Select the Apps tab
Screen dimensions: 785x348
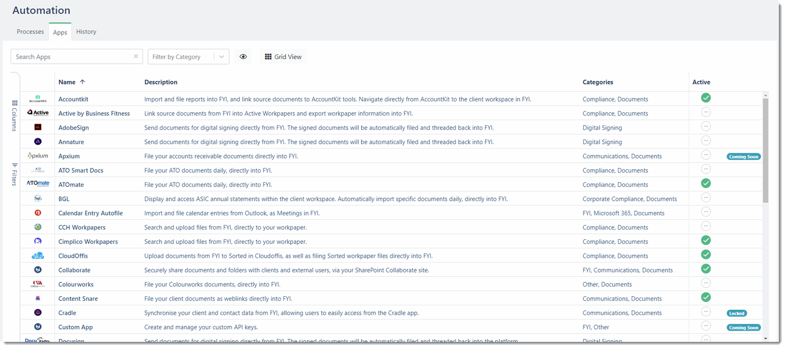[60, 32]
